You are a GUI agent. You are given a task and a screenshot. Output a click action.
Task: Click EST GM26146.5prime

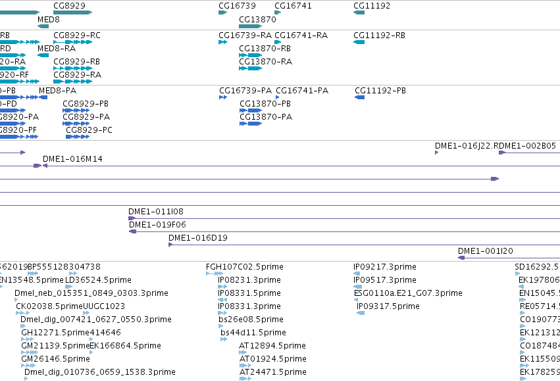click(28, 366)
